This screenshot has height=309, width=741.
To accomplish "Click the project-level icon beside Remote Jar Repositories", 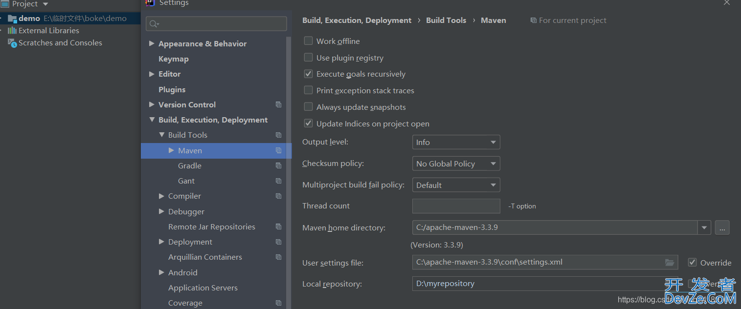I will (x=278, y=227).
